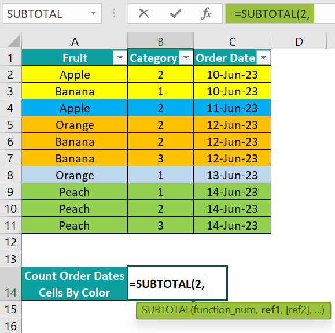Select column D header

point(299,41)
